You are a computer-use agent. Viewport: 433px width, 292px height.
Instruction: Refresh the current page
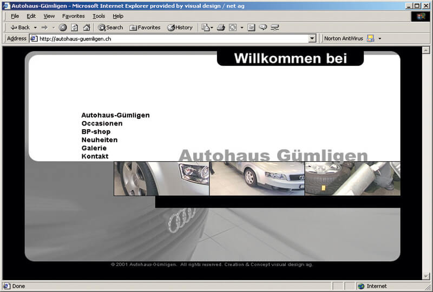pos(75,28)
